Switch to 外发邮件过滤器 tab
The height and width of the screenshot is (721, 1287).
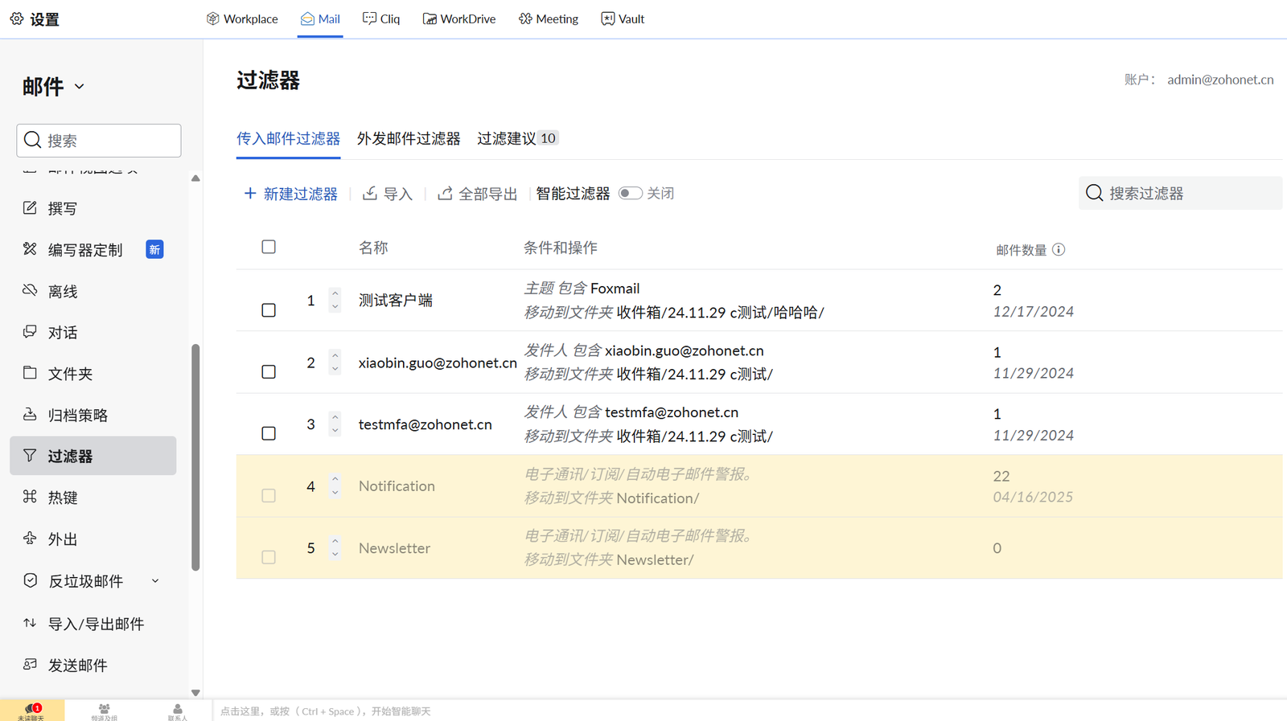(409, 138)
